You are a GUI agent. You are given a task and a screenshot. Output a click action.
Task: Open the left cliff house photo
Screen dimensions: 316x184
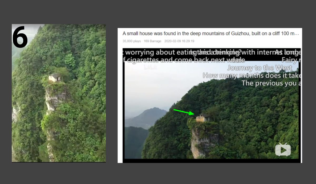coord(59,93)
